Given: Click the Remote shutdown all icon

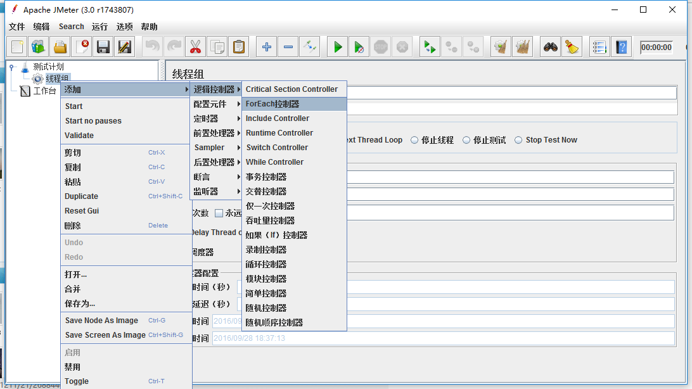Looking at the screenshot, I should click(x=473, y=47).
